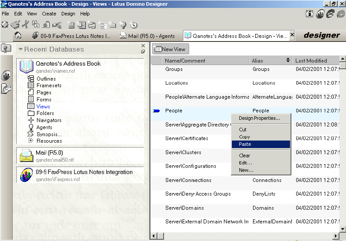Select Forms in design tree
The image size is (346, 241).
[x=44, y=100]
